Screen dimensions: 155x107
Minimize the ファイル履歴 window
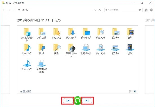pos(133,3)
